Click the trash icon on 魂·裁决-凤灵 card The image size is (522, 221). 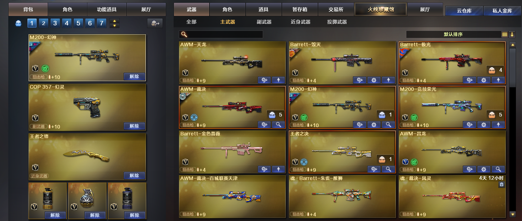coord(502,185)
